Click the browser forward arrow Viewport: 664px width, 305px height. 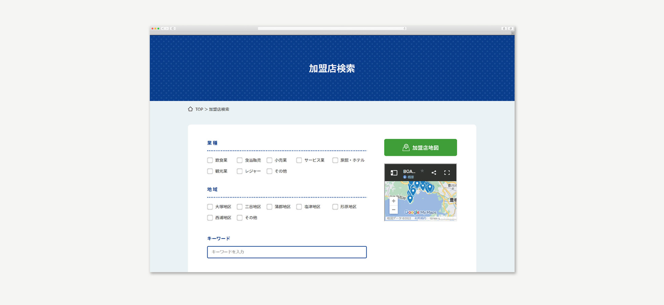point(167,28)
